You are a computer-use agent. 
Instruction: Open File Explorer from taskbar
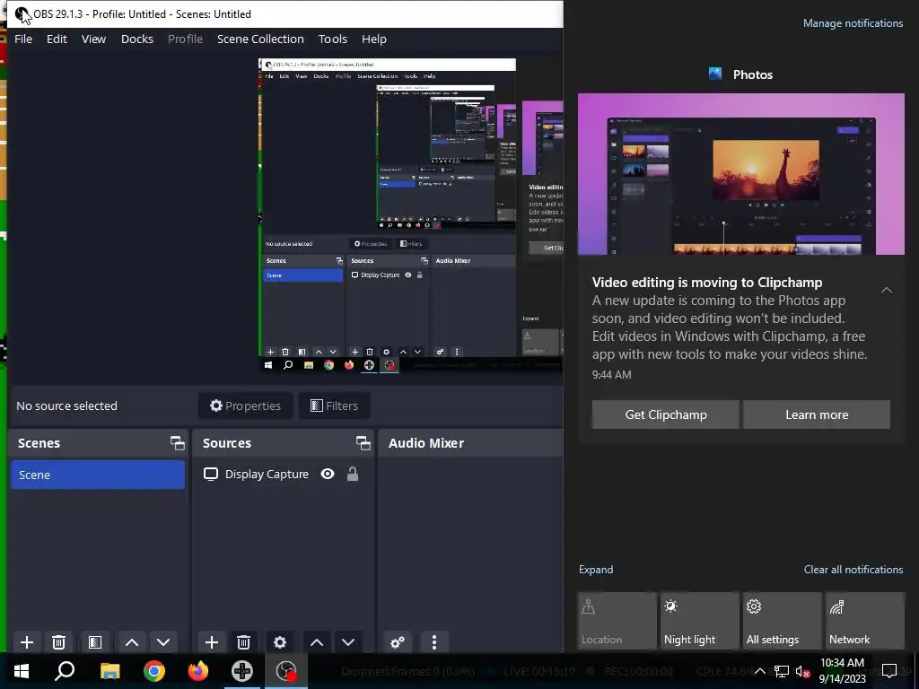tap(109, 671)
